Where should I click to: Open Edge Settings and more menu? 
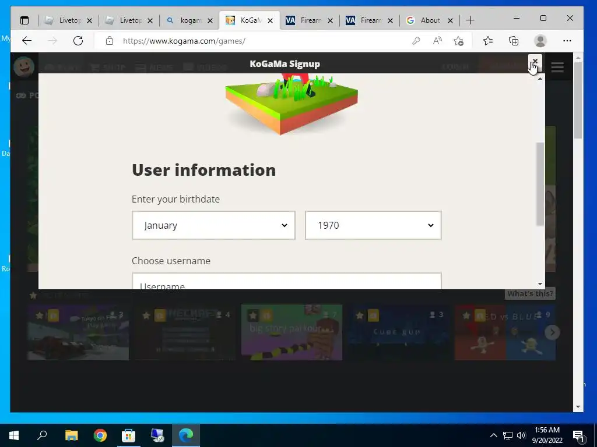[567, 41]
